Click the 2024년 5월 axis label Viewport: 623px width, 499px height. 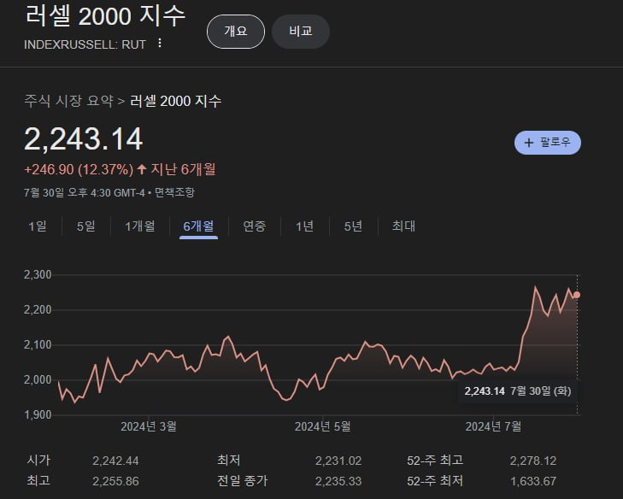click(322, 426)
